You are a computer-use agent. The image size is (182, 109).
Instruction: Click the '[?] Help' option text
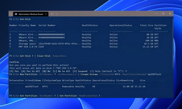point(95,71)
